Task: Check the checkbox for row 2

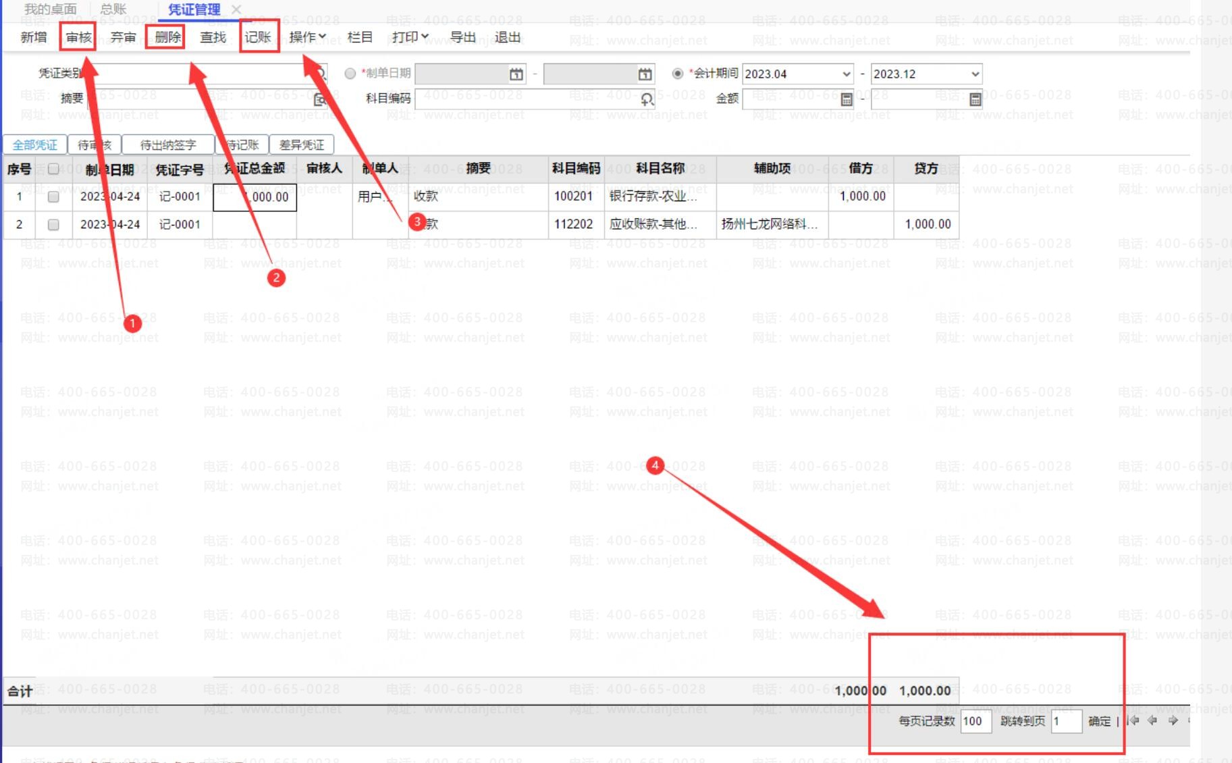Action: [x=53, y=225]
